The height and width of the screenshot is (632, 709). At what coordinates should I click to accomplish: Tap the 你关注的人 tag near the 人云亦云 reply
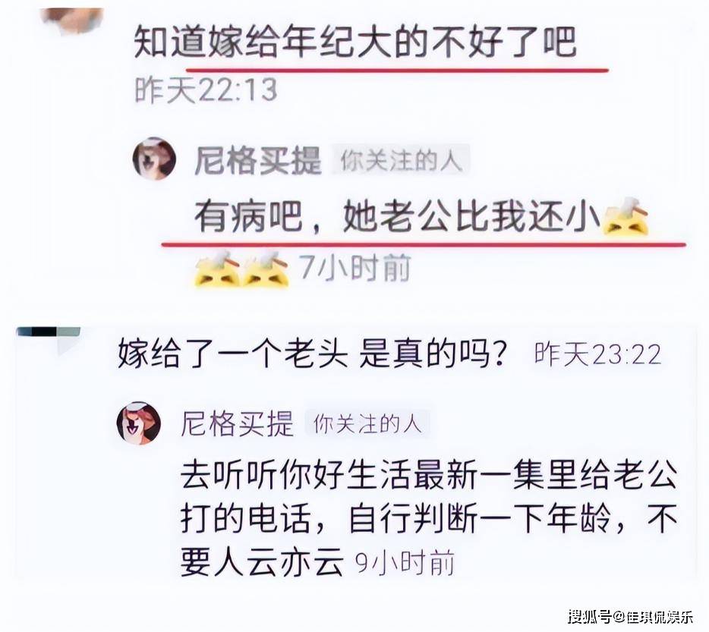367,424
